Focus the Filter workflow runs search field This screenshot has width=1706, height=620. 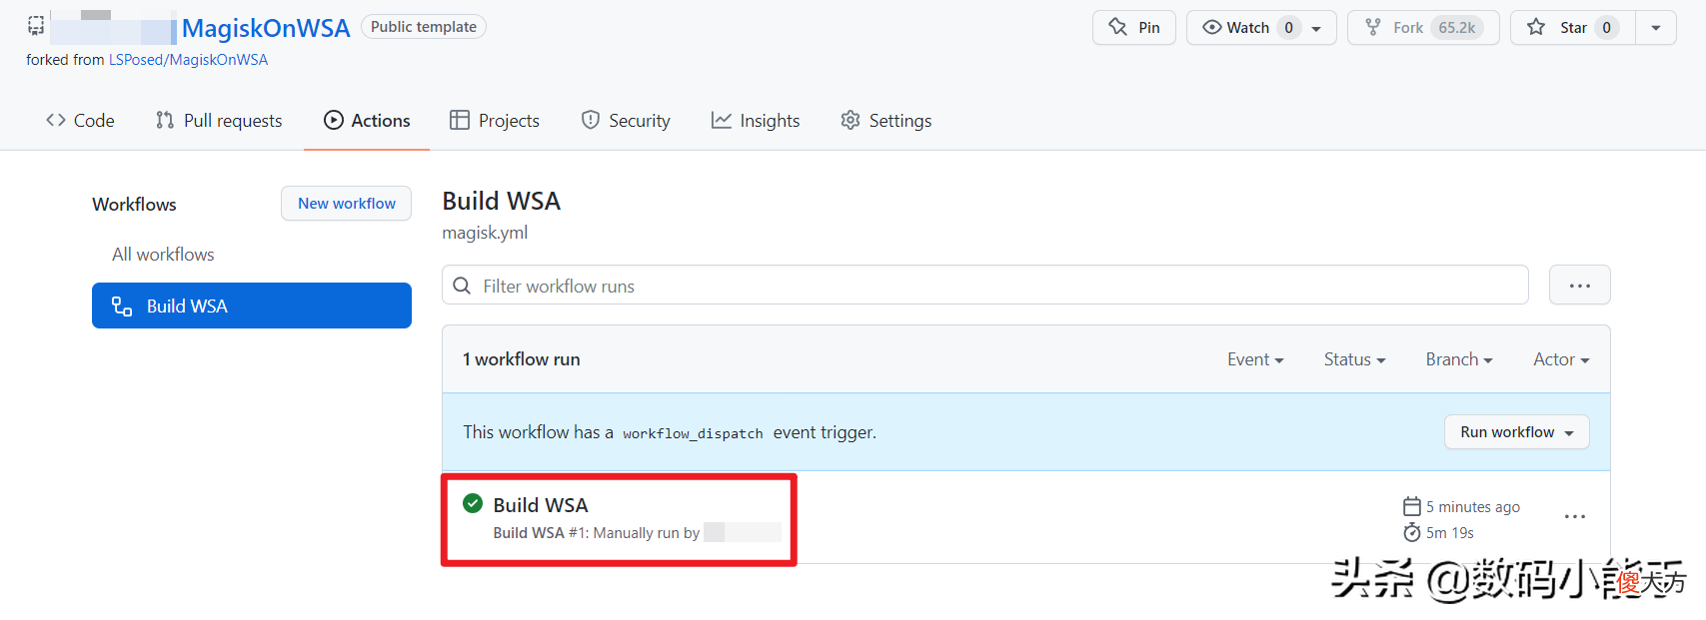pos(985,286)
